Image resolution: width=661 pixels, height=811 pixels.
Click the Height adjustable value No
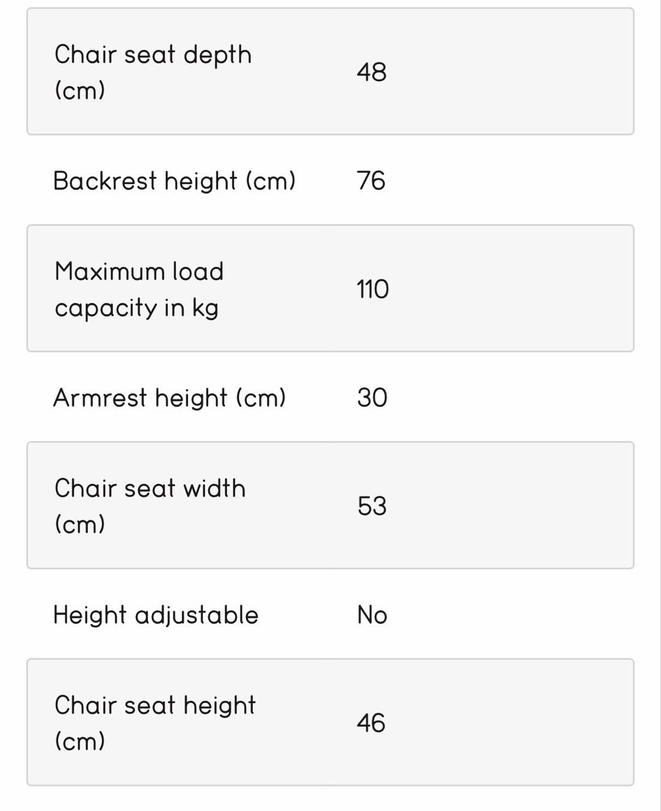(372, 615)
